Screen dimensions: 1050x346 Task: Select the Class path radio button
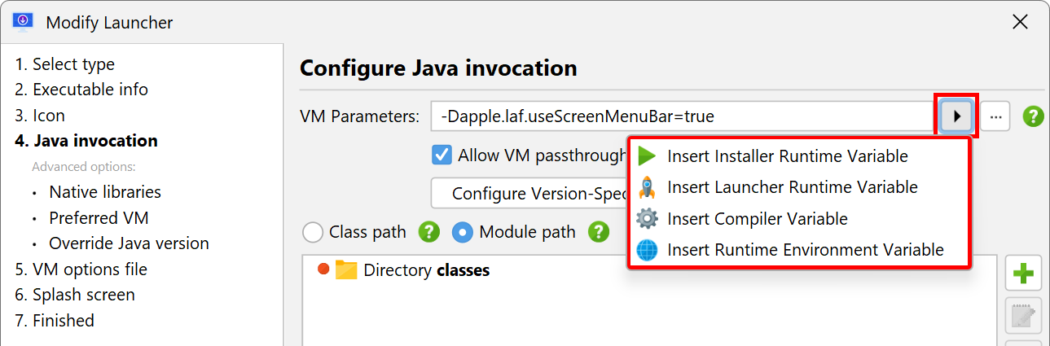click(313, 232)
